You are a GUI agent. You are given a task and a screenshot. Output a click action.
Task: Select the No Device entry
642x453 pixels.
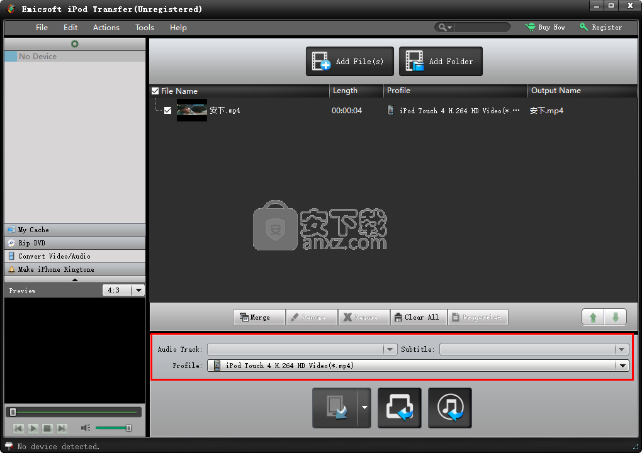coord(74,57)
